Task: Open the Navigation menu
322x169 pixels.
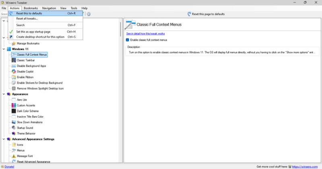Action: 49,8
